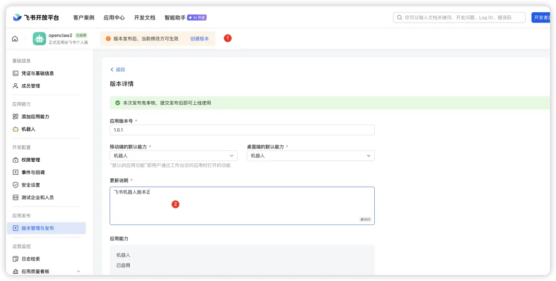This screenshot has width=556, height=281.
Task: Click the 运营监控 section label
Action: pos(22,246)
